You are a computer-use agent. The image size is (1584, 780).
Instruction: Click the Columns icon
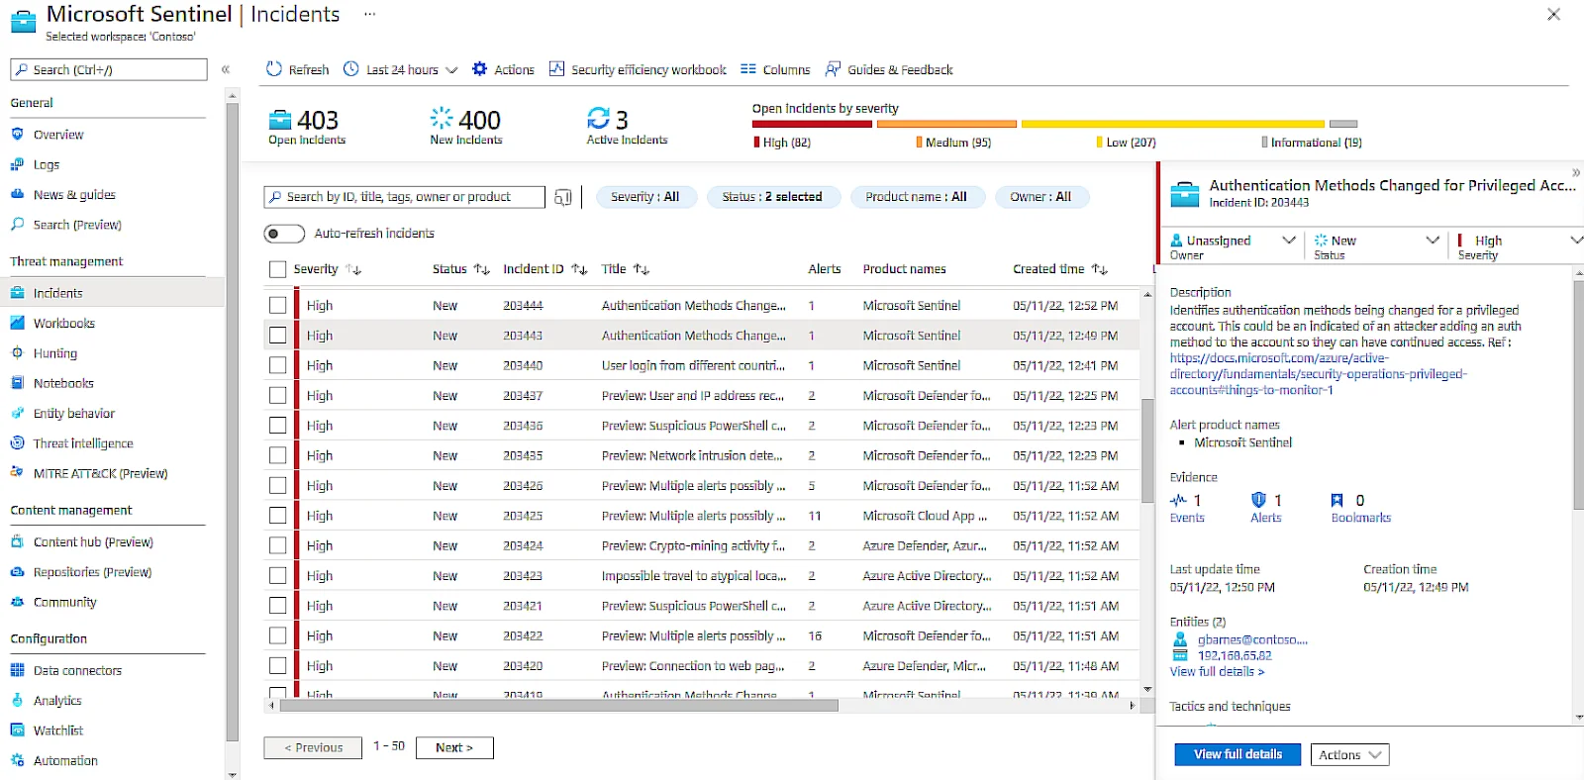748,69
